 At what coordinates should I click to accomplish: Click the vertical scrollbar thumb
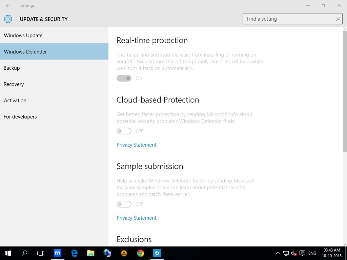345,91
